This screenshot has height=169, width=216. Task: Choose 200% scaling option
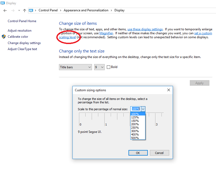click(138, 124)
